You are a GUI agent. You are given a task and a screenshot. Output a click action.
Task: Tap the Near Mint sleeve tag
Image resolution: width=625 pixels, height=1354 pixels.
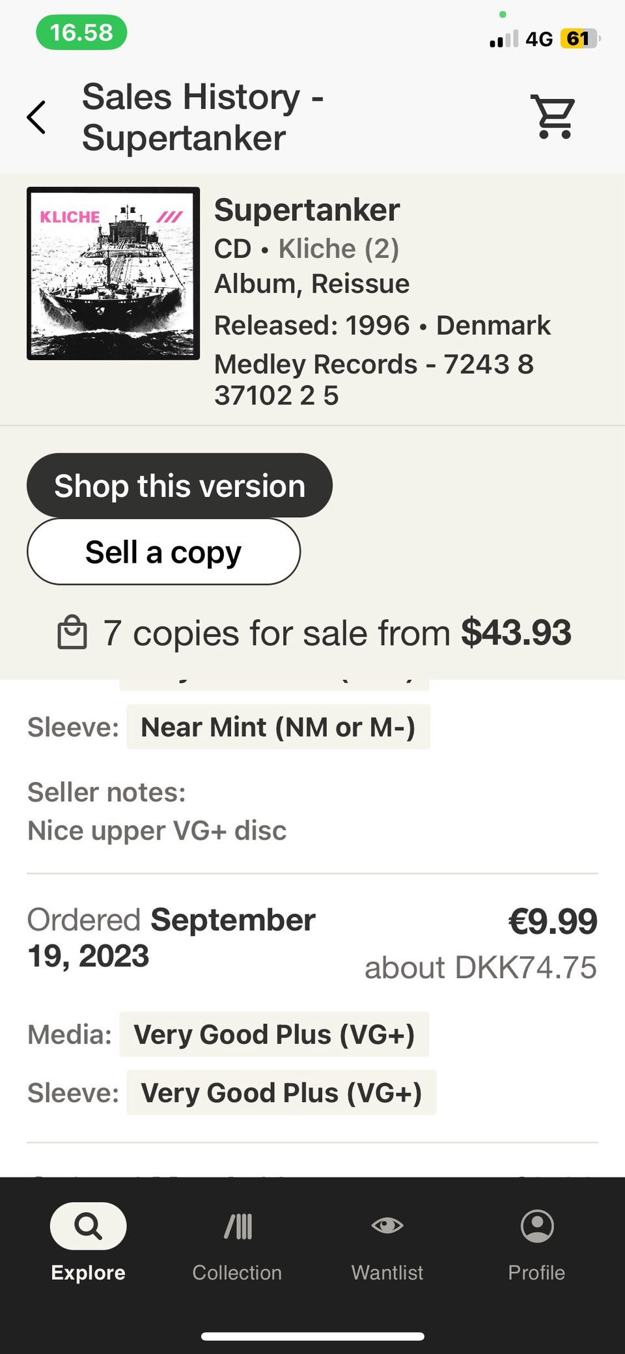tap(278, 727)
